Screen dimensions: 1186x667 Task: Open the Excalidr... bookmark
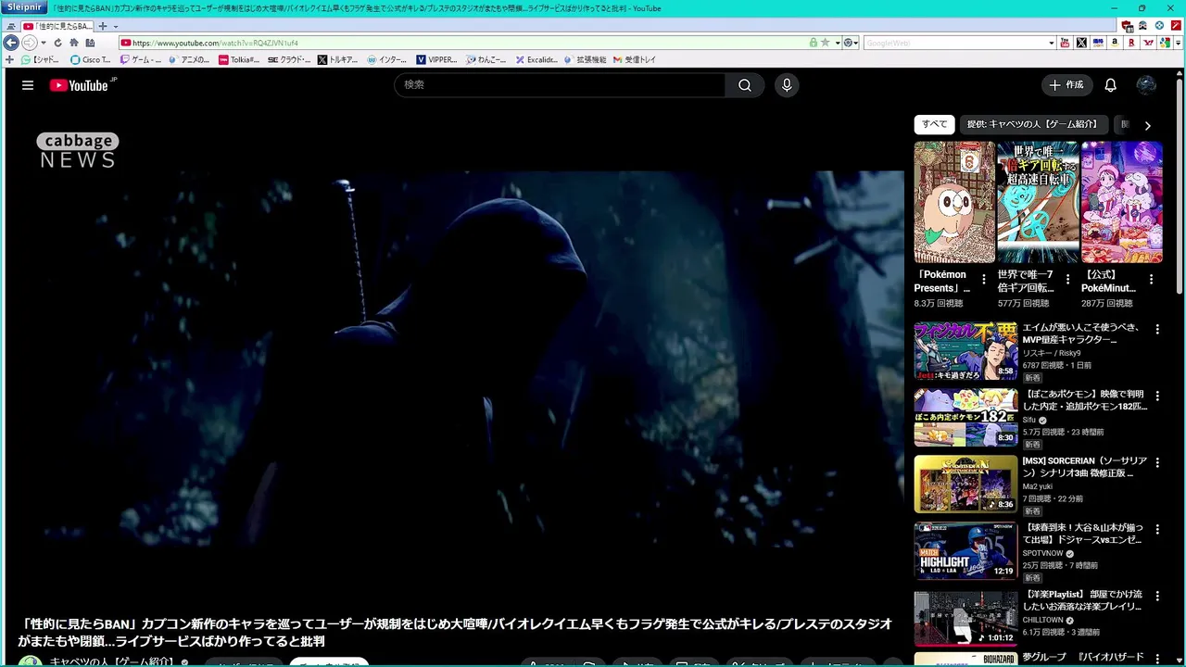[536, 59]
